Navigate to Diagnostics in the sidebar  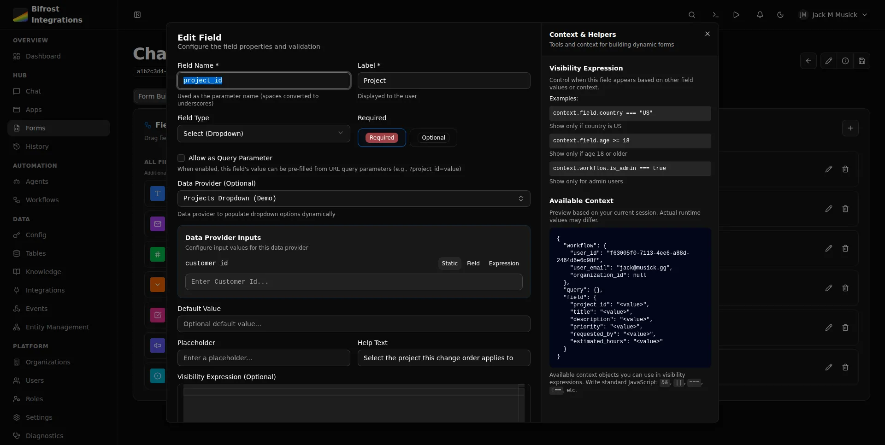coord(44,435)
